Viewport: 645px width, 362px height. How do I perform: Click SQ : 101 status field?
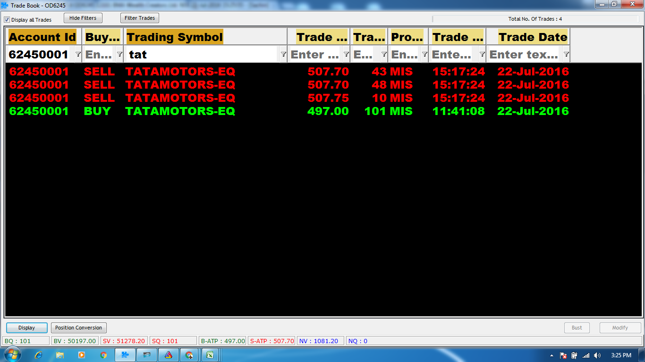click(173, 341)
